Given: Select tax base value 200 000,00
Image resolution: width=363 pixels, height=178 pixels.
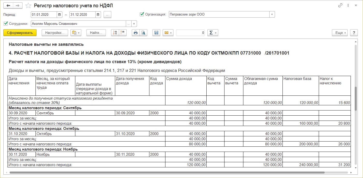Looking at the screenshot, I should pos(301,144).
